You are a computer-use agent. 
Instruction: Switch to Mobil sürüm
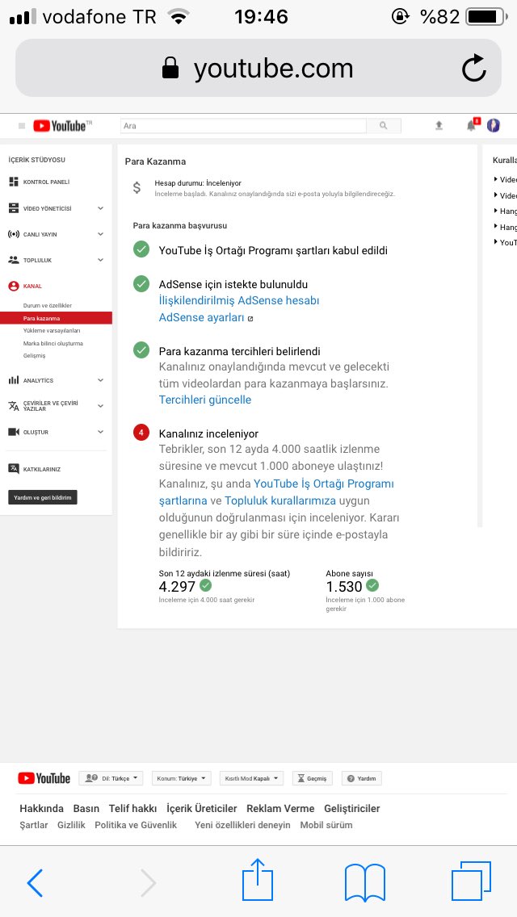coord(326,825)
